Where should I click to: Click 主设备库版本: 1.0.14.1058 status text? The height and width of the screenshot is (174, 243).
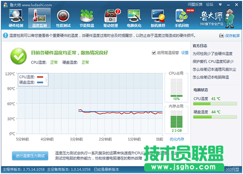69,169
